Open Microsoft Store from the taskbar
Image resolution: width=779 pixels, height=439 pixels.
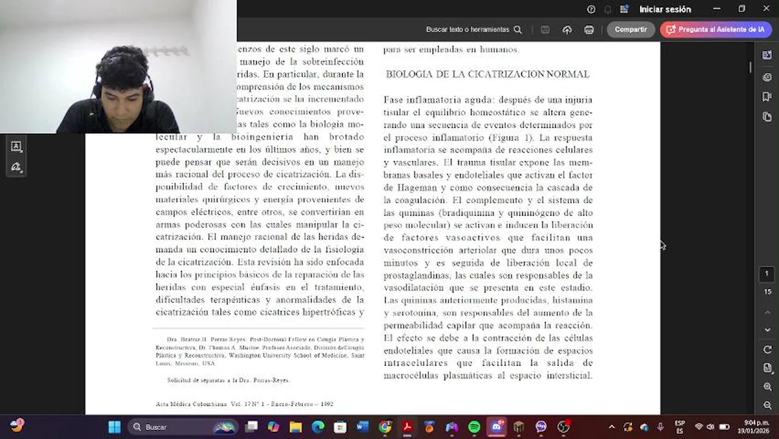click(340, 427)
